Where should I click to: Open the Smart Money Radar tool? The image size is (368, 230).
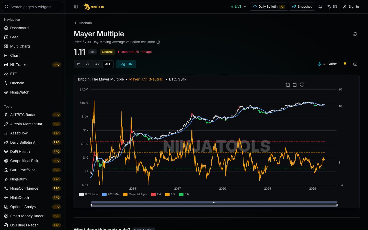pos(33,216)
